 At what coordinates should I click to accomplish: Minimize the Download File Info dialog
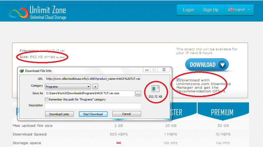pyautogui.click(x=147, y=70)
